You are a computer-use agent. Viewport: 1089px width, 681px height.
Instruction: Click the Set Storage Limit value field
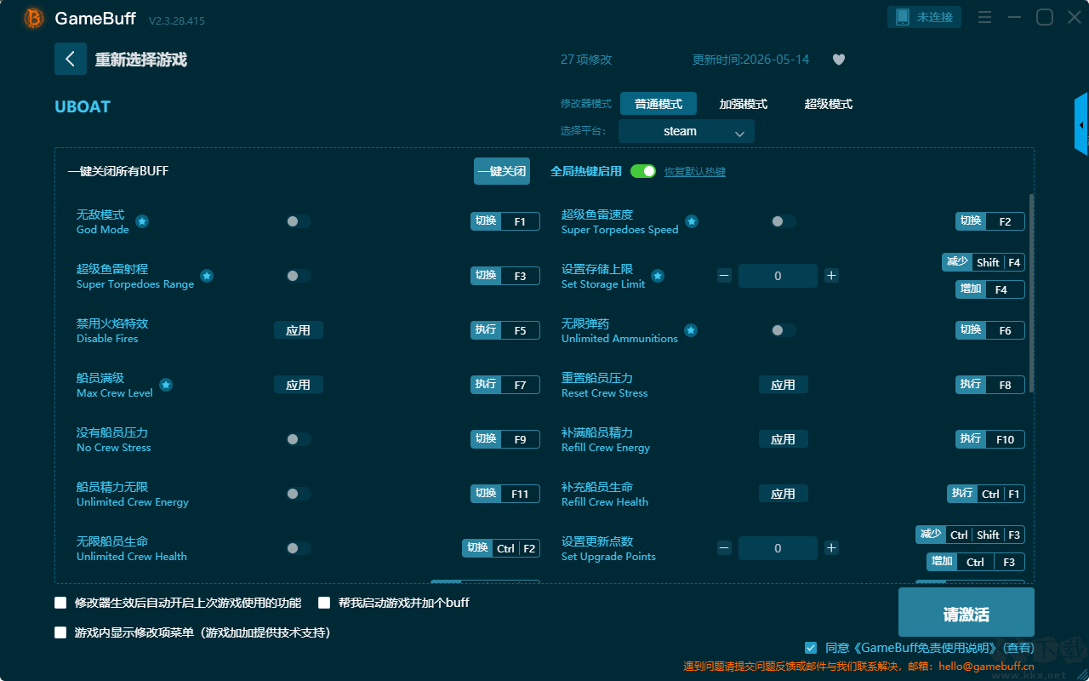(778, 276)
